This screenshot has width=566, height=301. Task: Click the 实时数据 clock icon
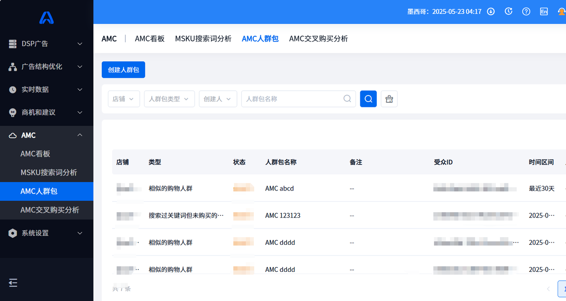tap(13, 90)
